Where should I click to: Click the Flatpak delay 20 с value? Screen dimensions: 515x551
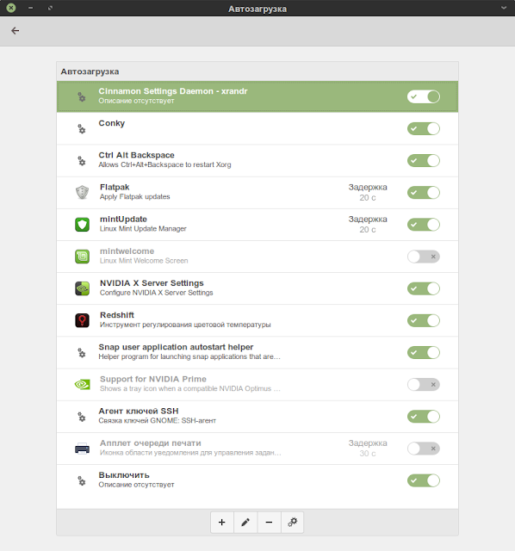[368, 198]
